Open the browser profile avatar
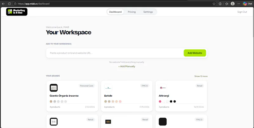254x128 pixels. (x=233, y=4)
